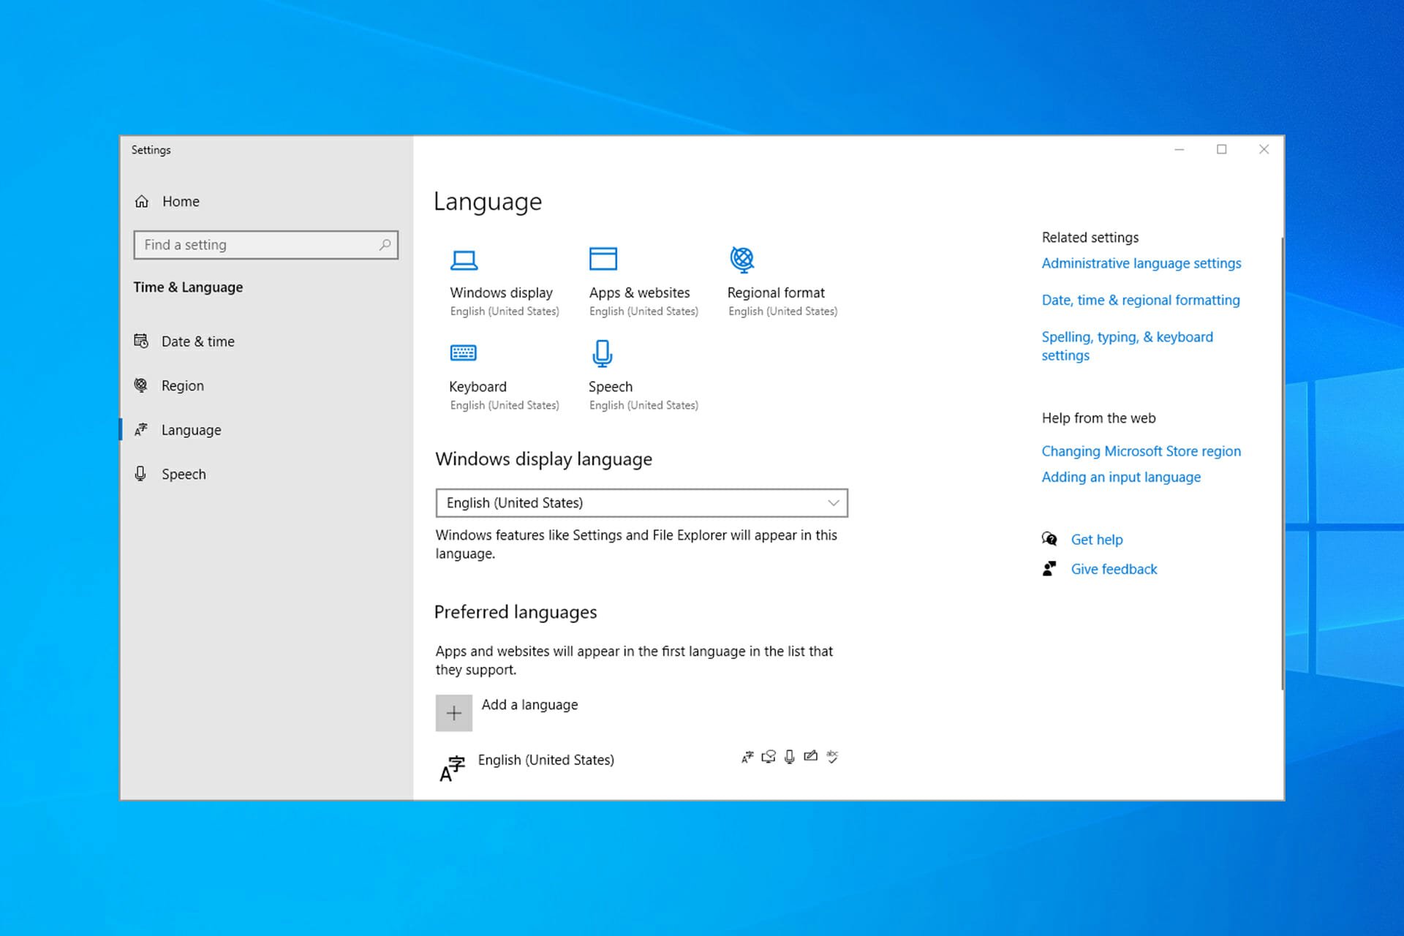Image resolution: width=1404 pixels, height=936 pixels.
Task: Select Language from left sidebar menu
Action: coord(191,429)
